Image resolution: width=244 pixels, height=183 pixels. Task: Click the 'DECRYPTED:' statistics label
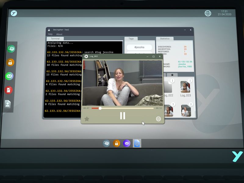[164, 49]
